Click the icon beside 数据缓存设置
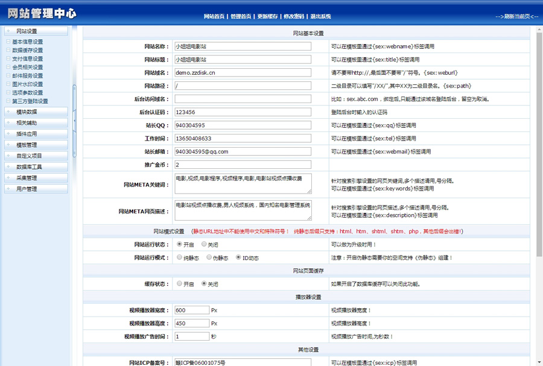 pos(8,50)
